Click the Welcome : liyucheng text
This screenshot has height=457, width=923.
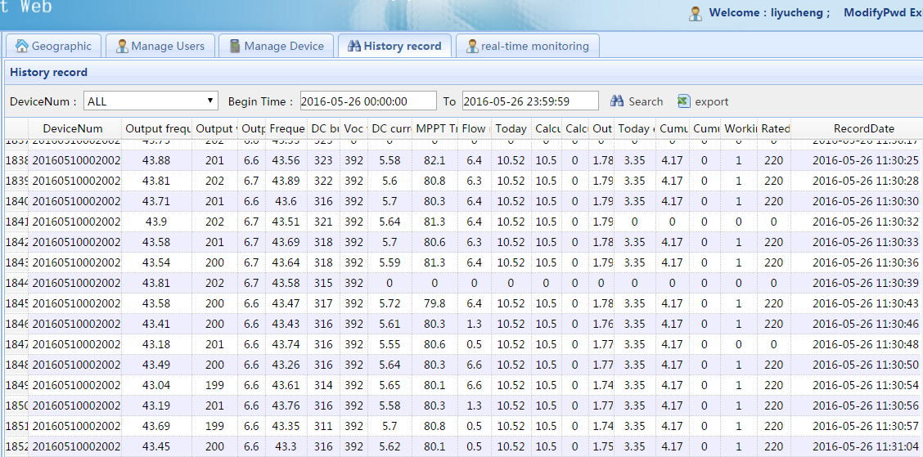769,12
